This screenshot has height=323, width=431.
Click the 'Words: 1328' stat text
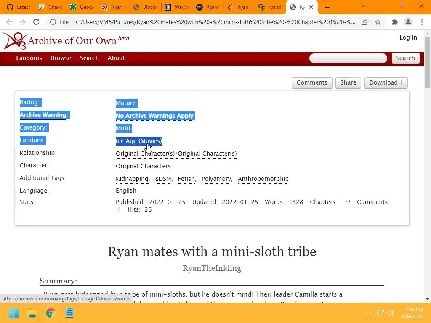click(284, 202)
